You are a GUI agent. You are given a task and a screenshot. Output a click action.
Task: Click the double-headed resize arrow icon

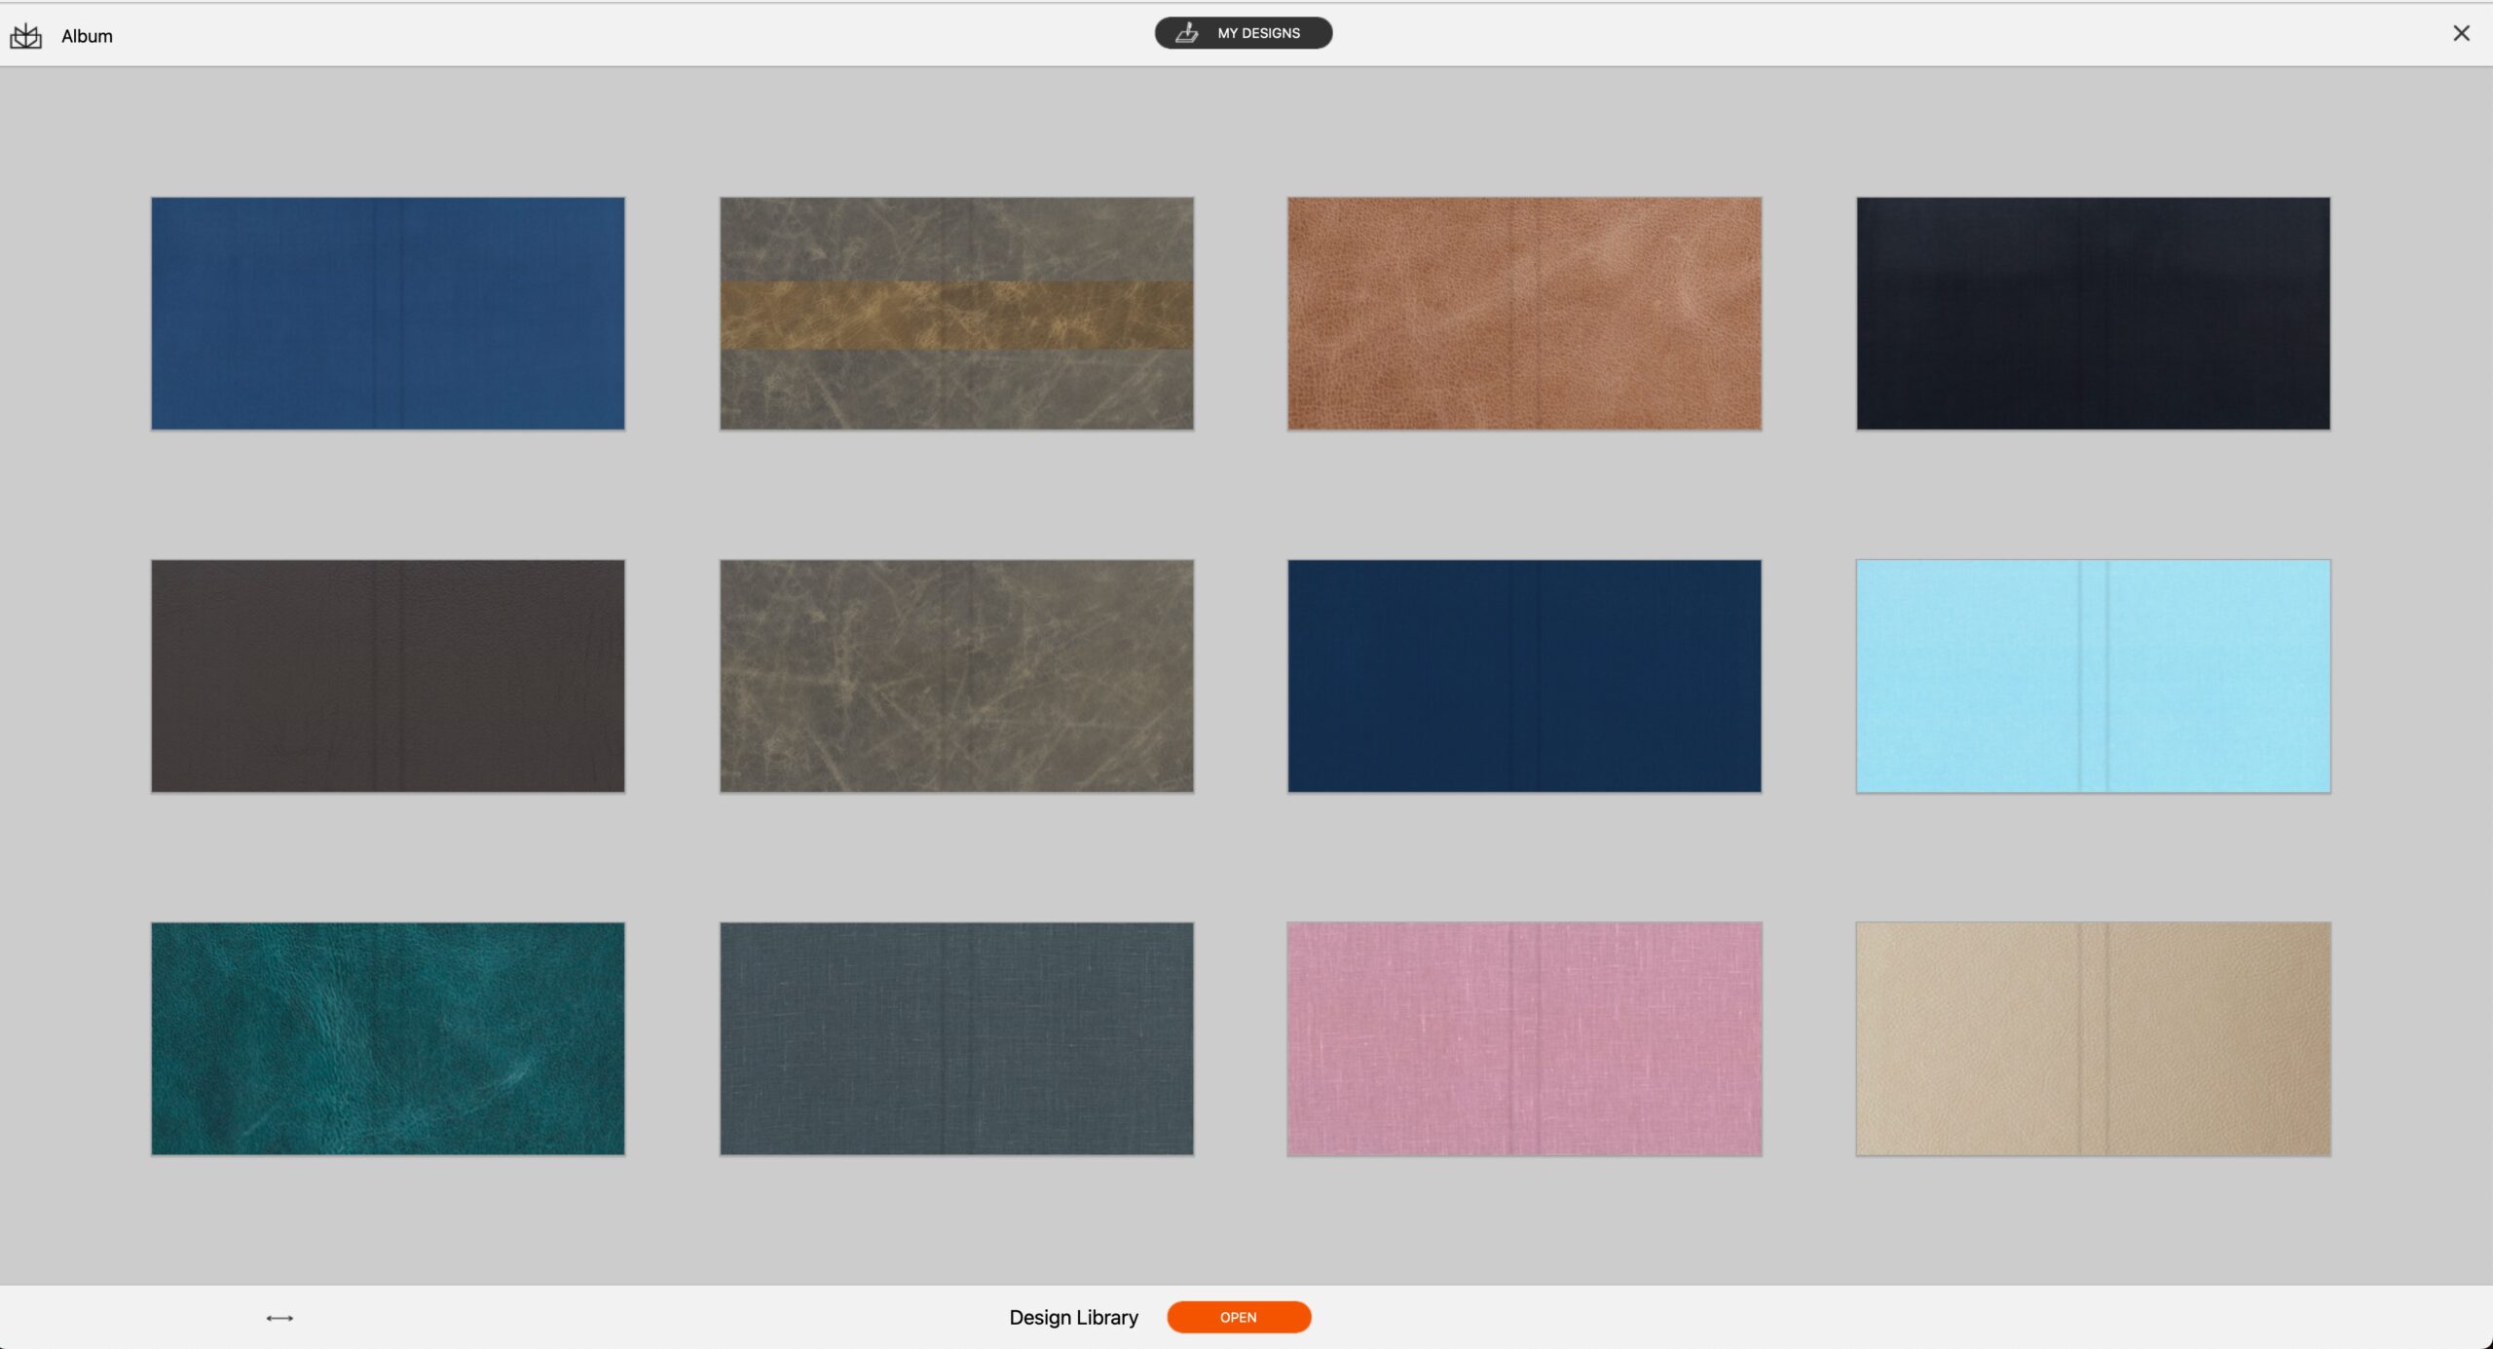pyautogui.click(x=279, y=1318)
